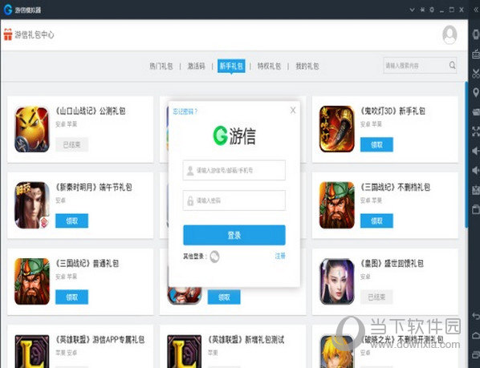Click the magnifier search icon
The width and height of the screenshot is (480, 368).
[452, 65]
